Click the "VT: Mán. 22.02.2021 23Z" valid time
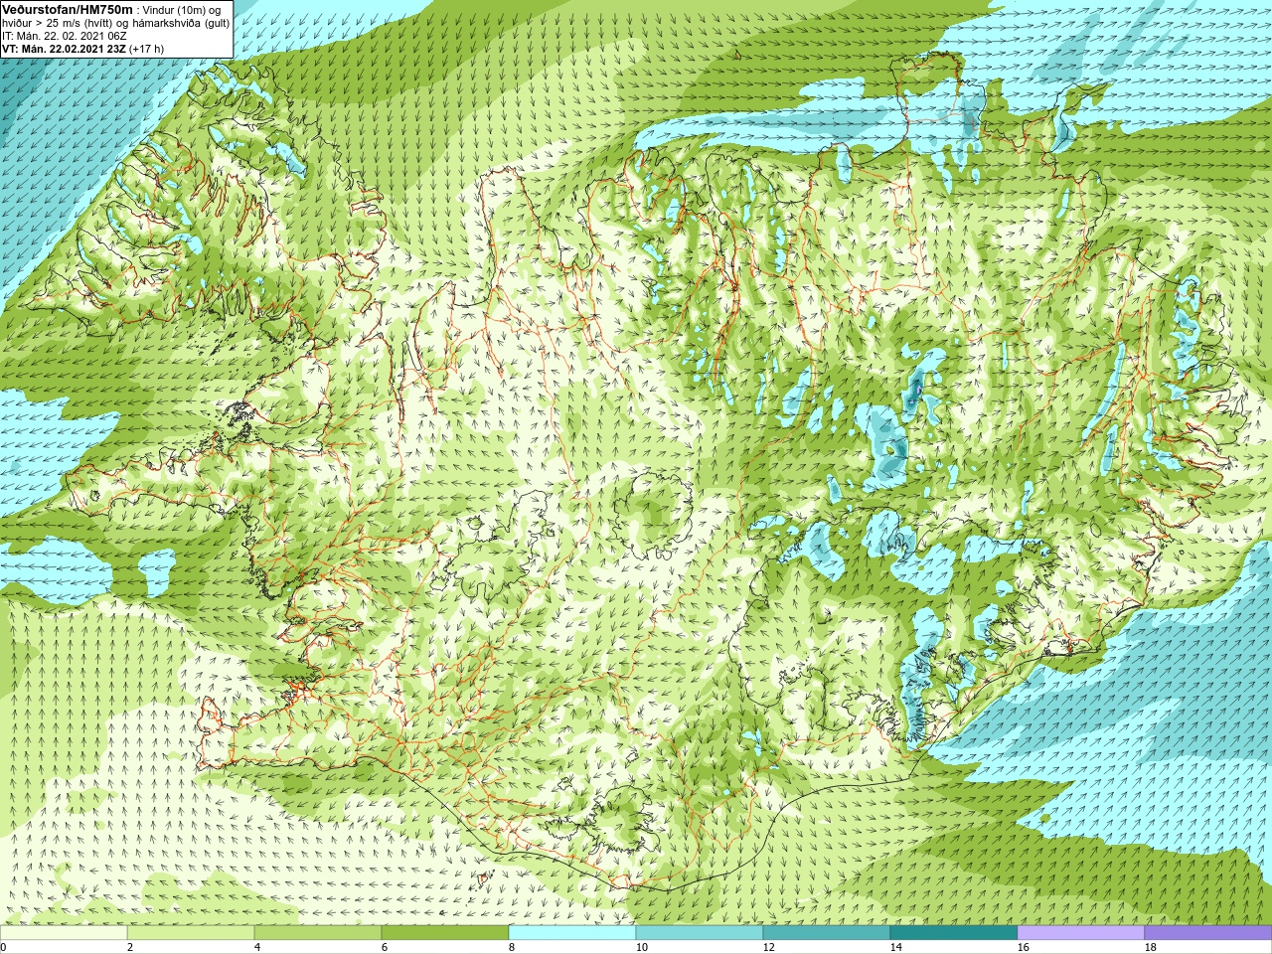This screenshot has height=954, width=1272. click(64, 49)
